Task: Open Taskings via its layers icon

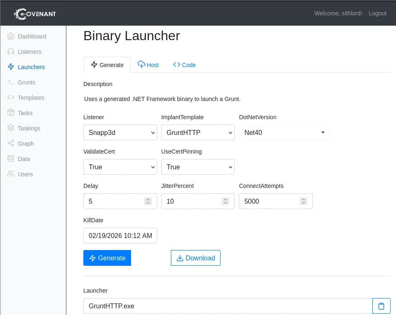Action: [x=10, y=128]
